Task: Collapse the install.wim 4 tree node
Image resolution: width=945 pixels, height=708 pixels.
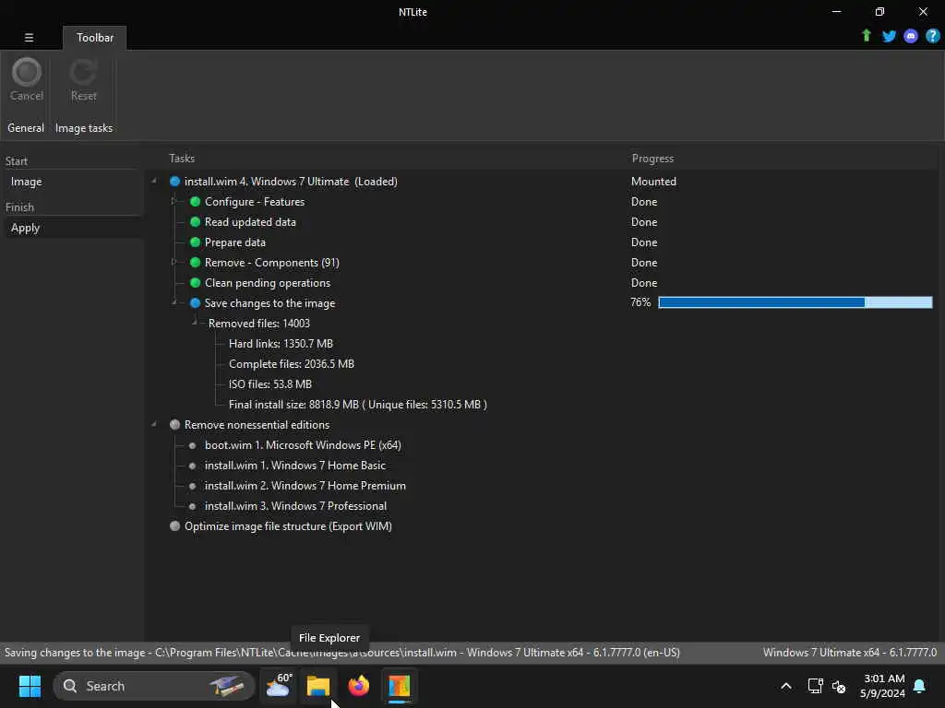Action: [154, 181]
